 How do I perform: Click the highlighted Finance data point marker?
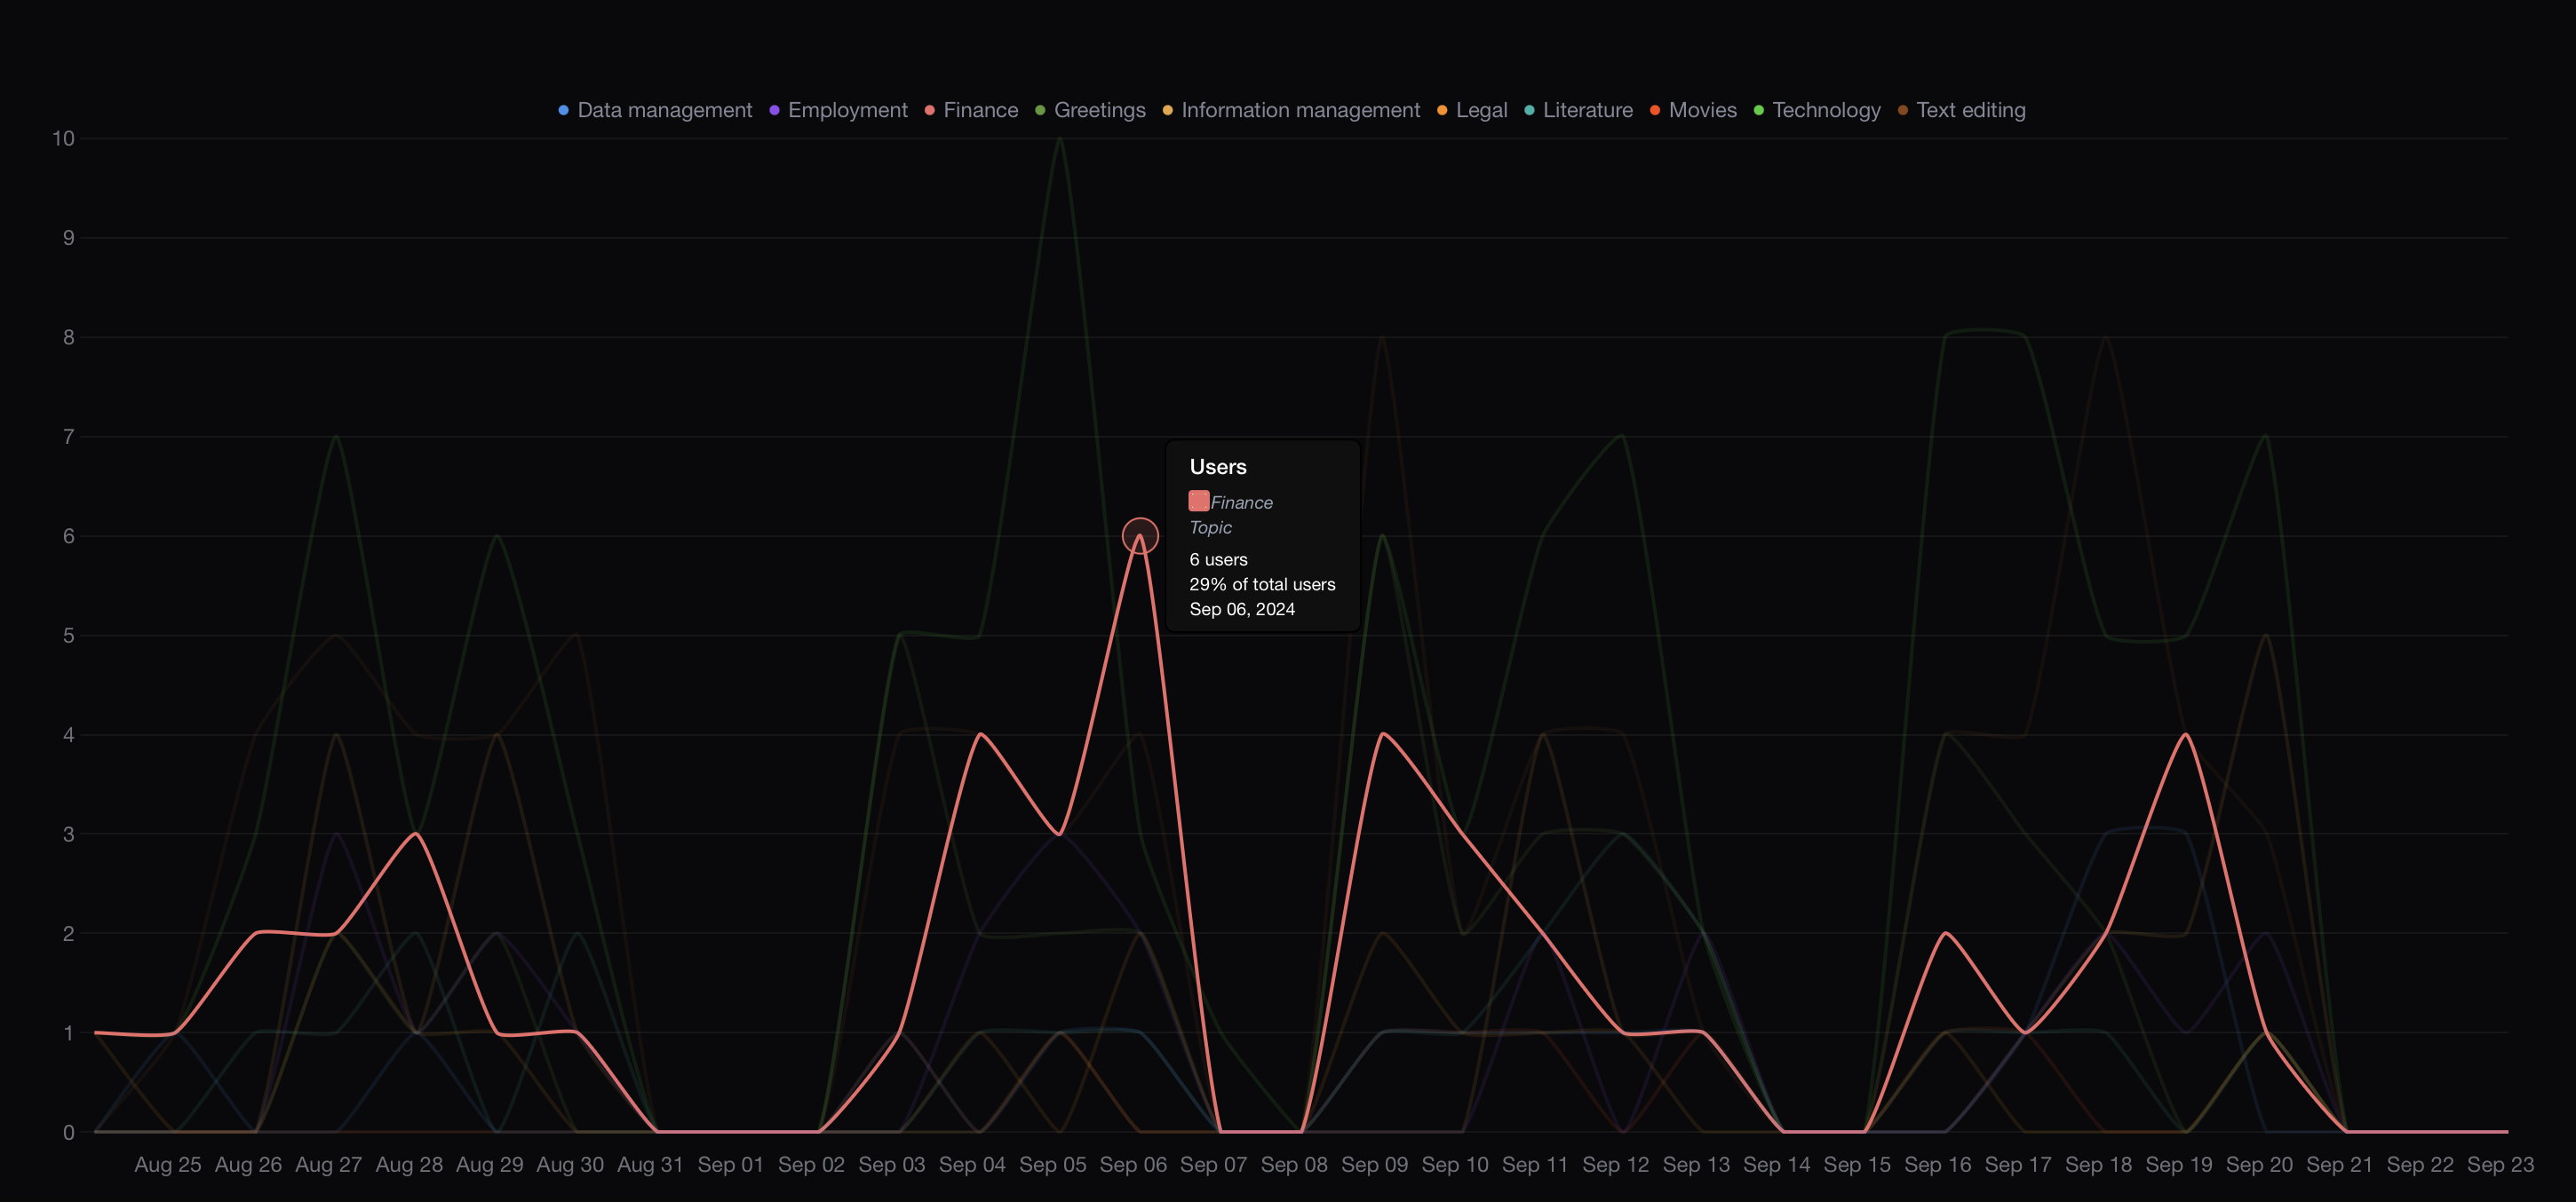(x=1140, y=535)
